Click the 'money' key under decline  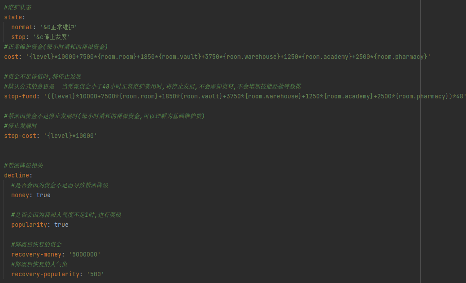pos(20,195)
